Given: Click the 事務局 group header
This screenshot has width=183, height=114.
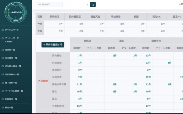Looking at the screenshot, I should click(87, 41).
